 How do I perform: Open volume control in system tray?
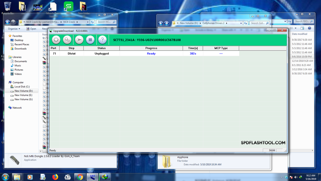point(296,177)
